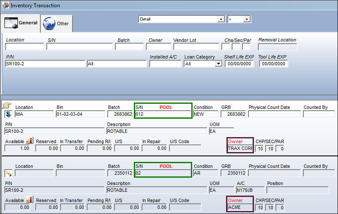
Task: Select the Available quantity 1.00
Action: coord(17,148)
